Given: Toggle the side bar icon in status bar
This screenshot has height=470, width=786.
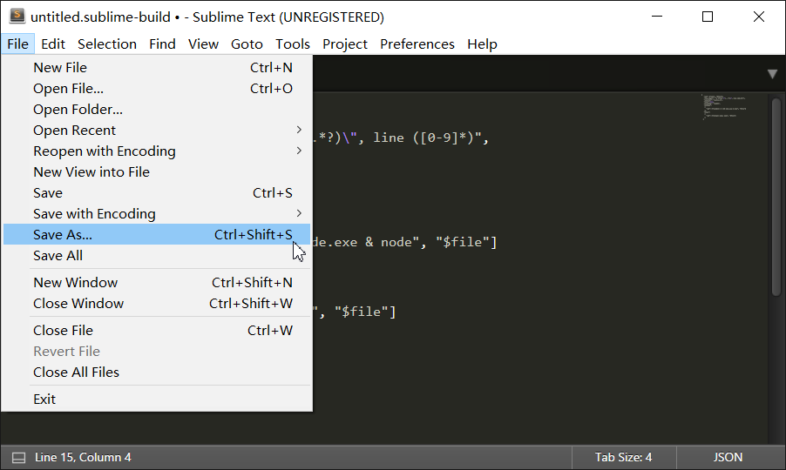Looking at the screenshot, I should coord(18,458).
